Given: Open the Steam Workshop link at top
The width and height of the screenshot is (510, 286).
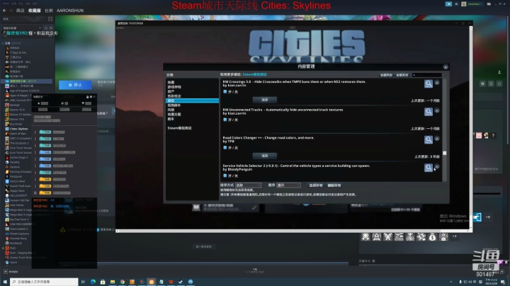Looking at the screenshot, I should click(x=254, y=74).
